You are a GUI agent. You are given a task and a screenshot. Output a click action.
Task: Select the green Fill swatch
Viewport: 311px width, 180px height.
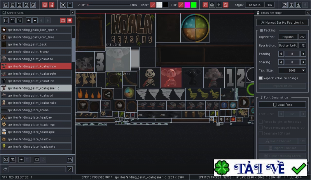[194, 5]
